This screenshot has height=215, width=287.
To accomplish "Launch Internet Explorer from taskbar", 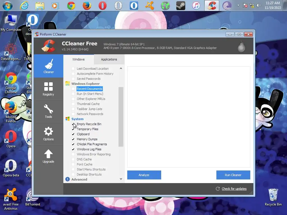I will (x=24, y=6).
